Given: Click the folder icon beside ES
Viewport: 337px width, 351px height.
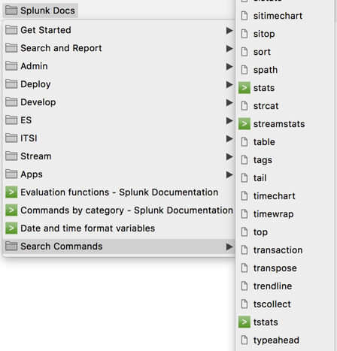Looking at the screenshot, I should (11, 120).
